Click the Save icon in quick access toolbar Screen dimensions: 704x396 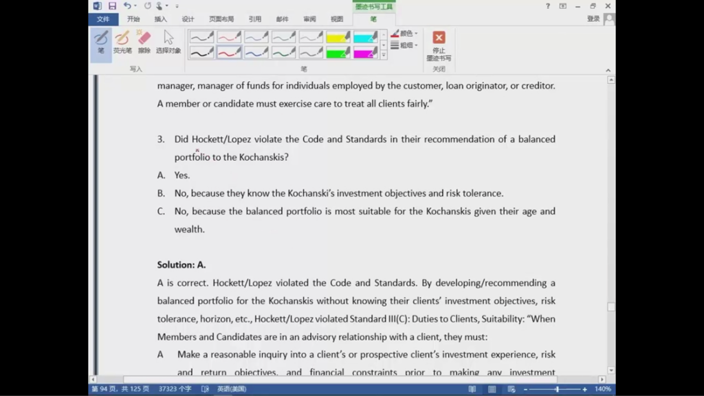pyautogui.click(x=112, y=6)
